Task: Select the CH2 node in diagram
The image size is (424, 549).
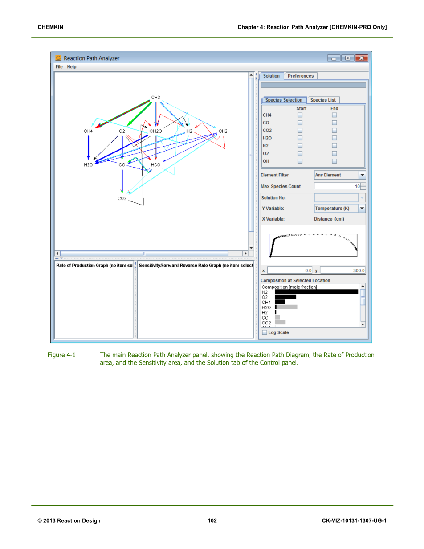Action: tap(223, 131)
